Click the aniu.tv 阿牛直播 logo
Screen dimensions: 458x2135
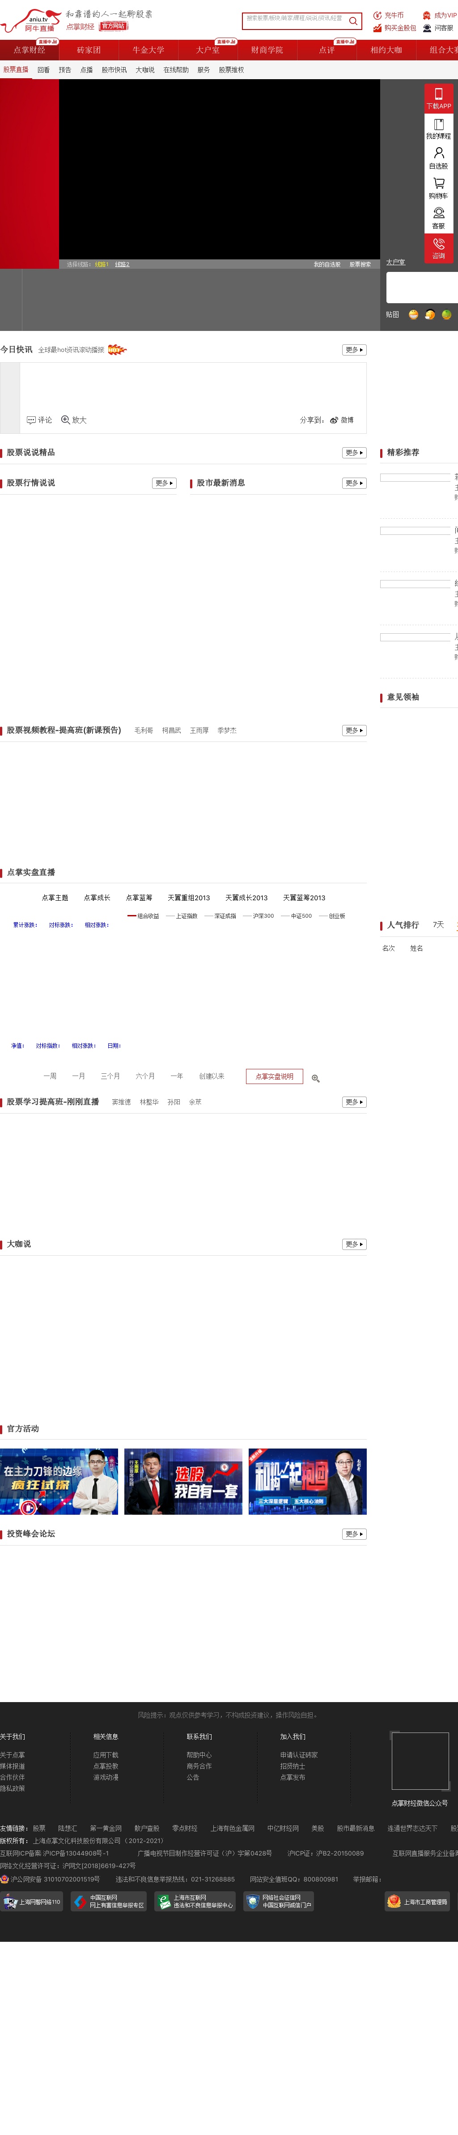tap(31, 20)
